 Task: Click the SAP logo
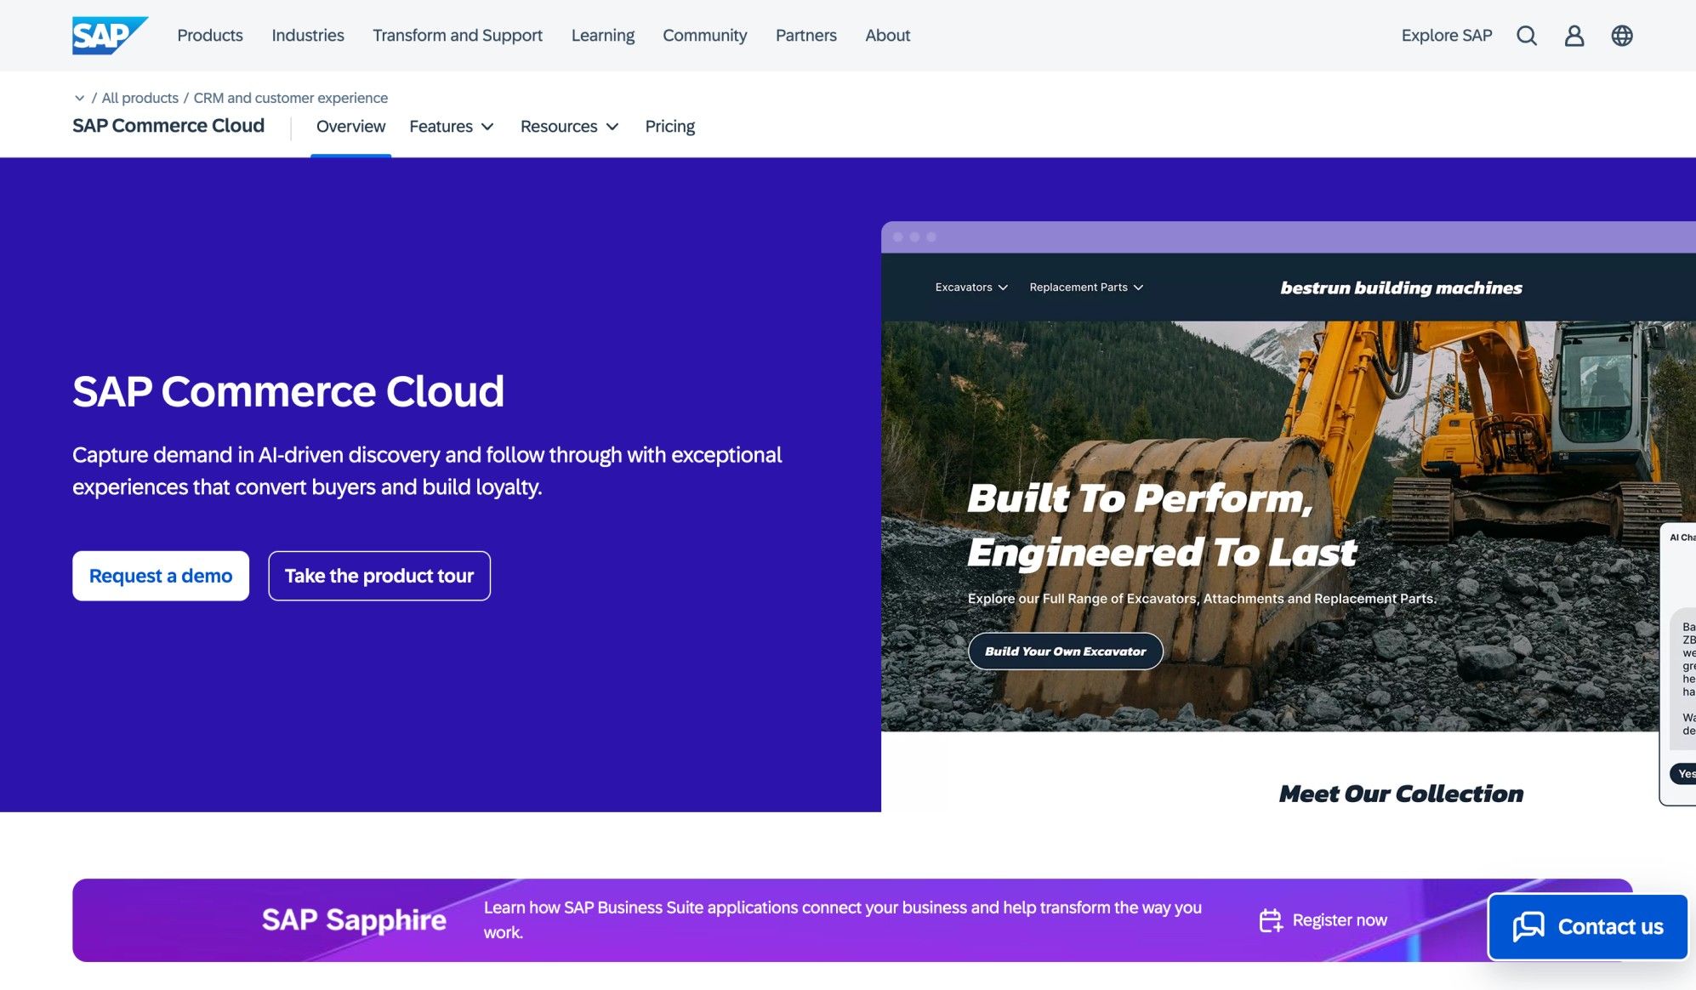[110, 36]
